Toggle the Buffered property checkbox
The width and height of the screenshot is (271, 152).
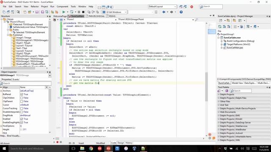click(x=22, y=94)
